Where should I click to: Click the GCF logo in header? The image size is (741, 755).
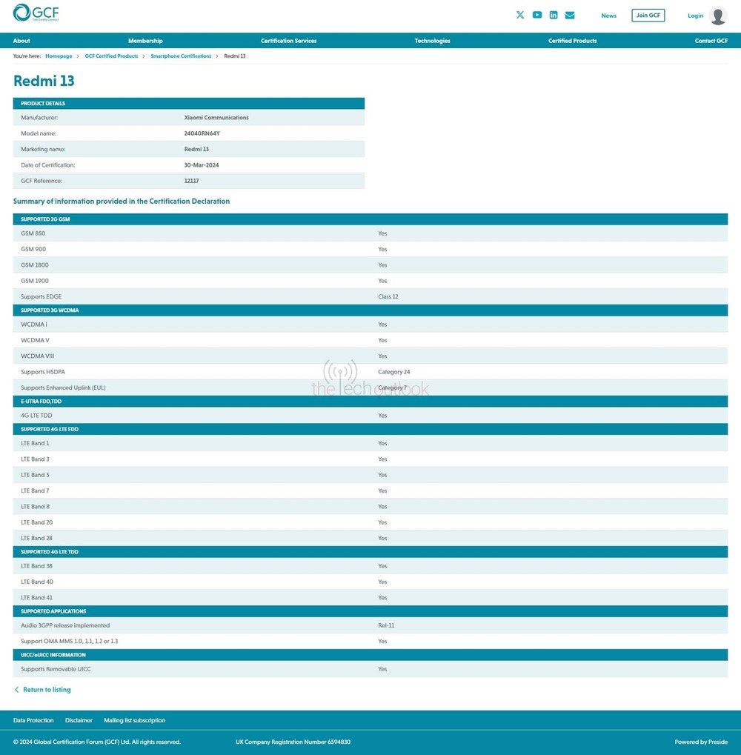pos(36,13)
